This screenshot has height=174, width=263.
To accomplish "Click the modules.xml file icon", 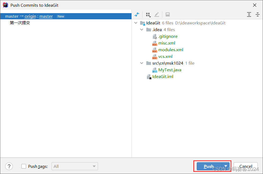I will tap(155, 50).
